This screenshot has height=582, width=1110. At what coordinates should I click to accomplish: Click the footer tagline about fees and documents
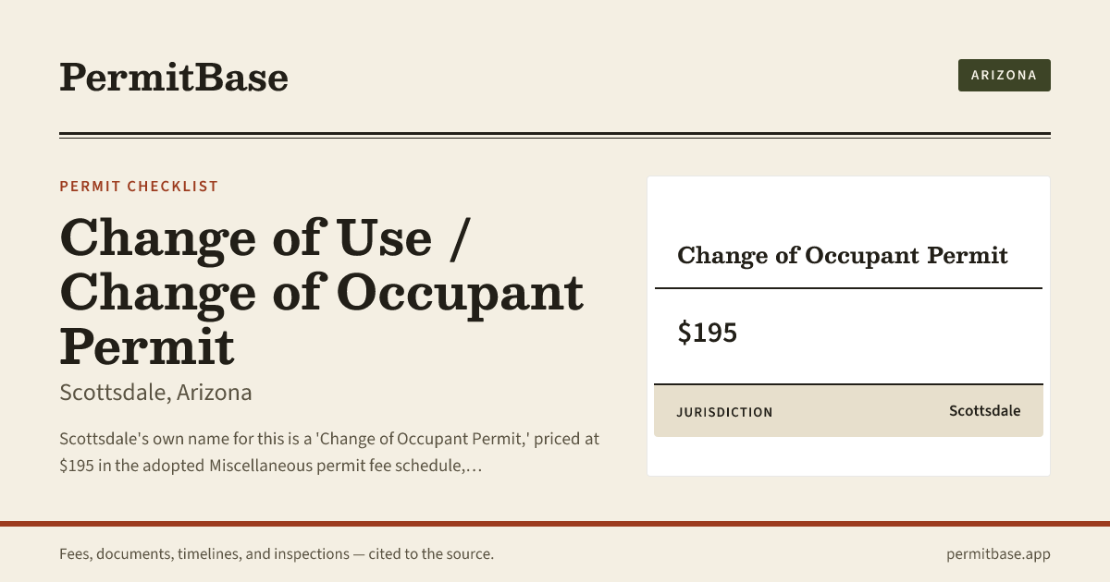tap(277, 554)
